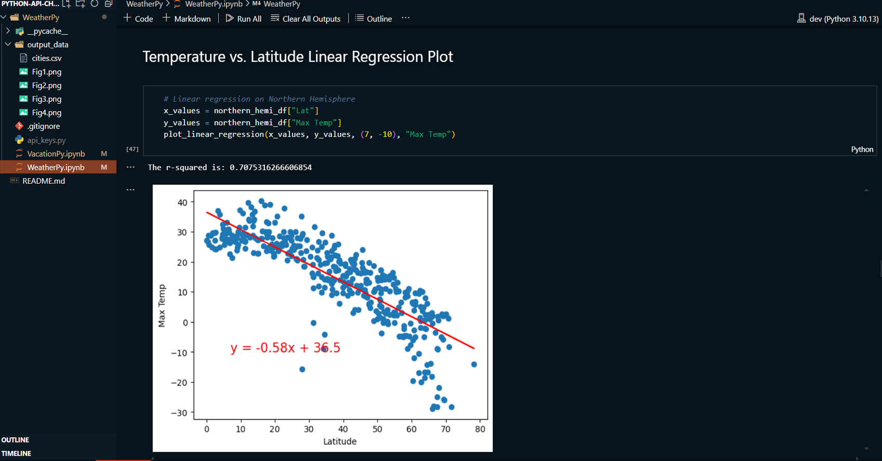Open cities.csv file

(x=46, y=58)
